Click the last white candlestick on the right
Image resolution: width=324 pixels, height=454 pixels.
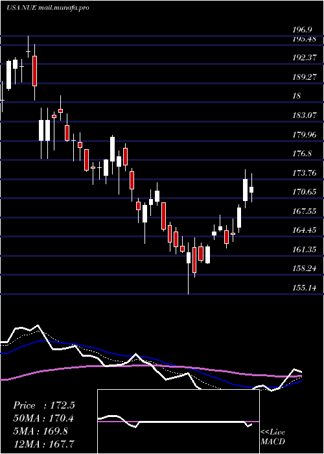[251, 188]
